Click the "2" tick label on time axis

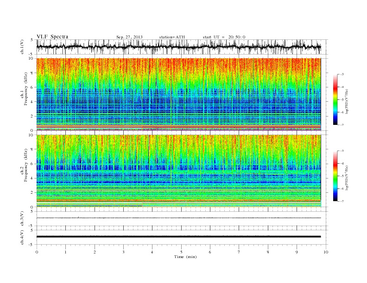click(x=95, y=252)
